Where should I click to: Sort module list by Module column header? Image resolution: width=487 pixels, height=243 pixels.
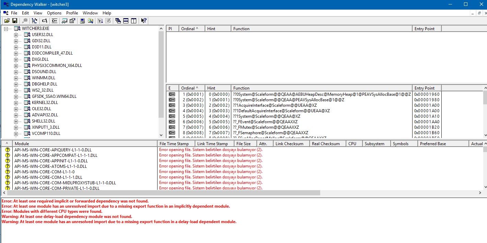85,144
